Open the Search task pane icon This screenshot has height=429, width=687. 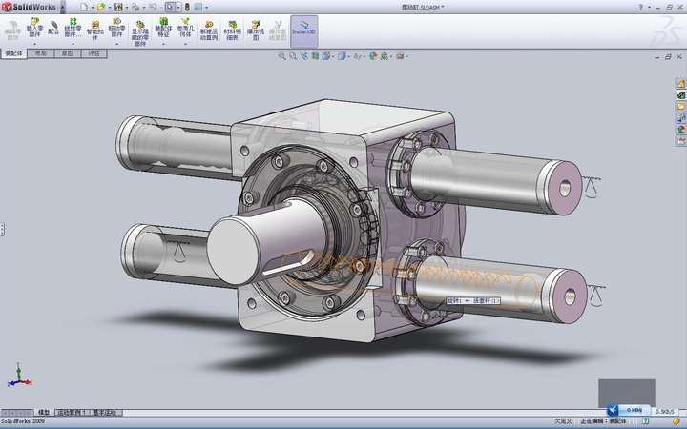pos(681,118)
